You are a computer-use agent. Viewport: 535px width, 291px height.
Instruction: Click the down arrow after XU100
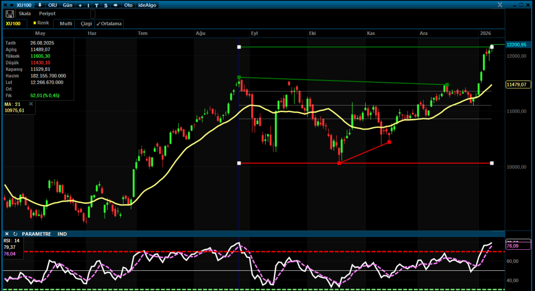[40, 5]
